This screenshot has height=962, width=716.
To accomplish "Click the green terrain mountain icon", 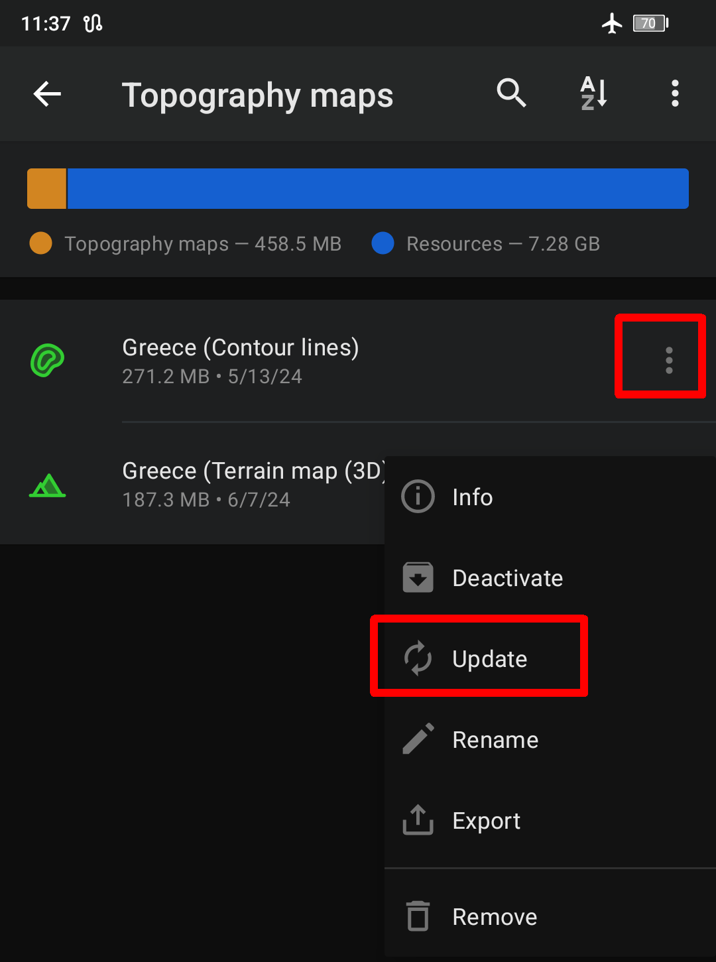I will point(48,485).
